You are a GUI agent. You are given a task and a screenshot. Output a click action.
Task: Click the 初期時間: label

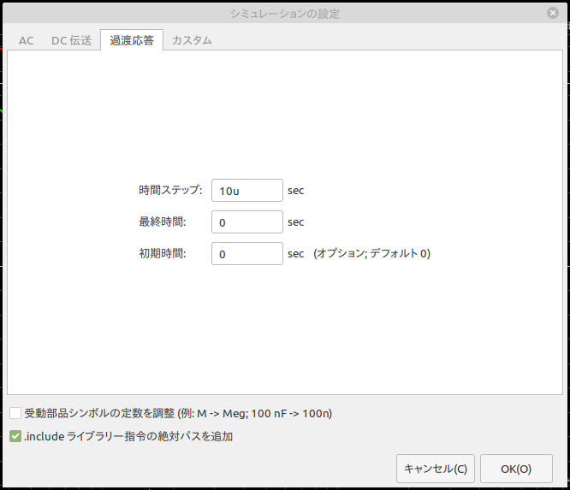click(x=163, y=253)
